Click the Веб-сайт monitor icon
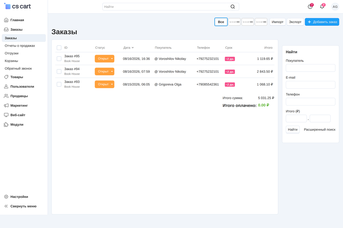The height and width of the screenshot is (228, 343). click(x=6, y=115)
